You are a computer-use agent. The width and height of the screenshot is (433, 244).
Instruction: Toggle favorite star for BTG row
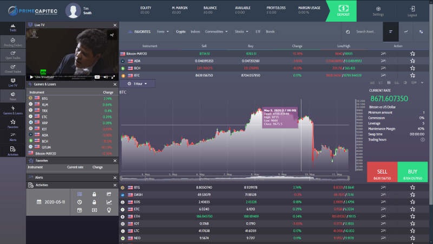(x=412, y=188)
